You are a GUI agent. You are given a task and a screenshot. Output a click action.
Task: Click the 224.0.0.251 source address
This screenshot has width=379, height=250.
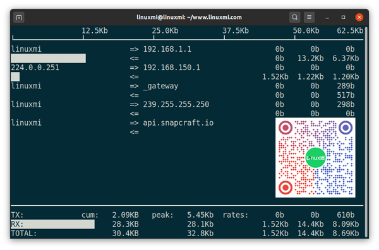pos(35,68)
